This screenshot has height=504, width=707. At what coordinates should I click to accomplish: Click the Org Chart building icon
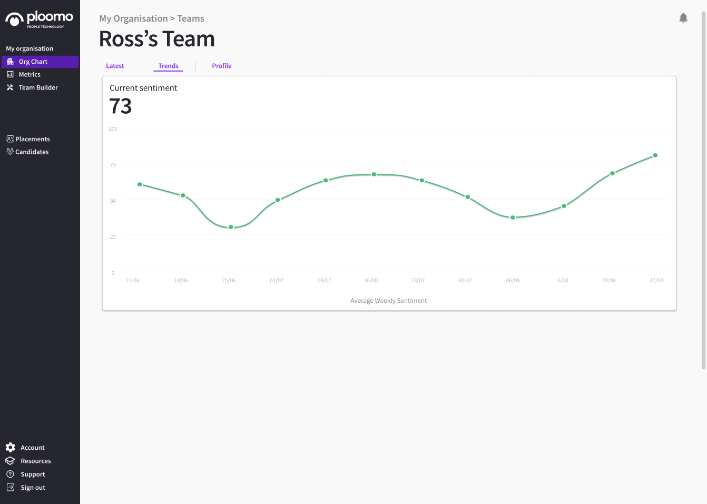[x=10, y=62]
